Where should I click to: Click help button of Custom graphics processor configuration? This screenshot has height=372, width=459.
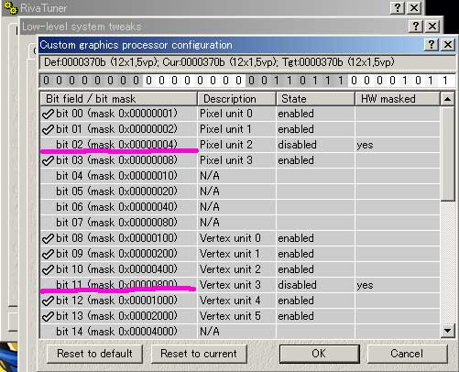(432, 45)
